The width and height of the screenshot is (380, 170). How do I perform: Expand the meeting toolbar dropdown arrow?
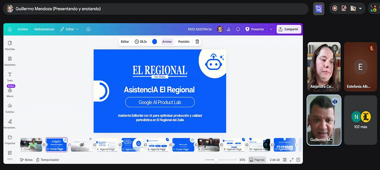click(x=360, y=8)
